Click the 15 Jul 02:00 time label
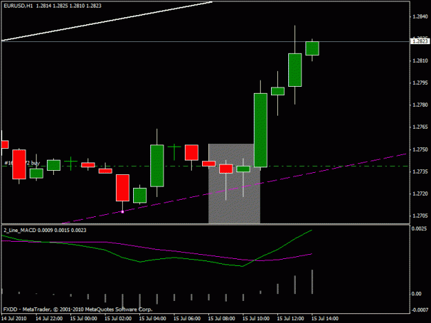The image size is (431, 323). 118,319
